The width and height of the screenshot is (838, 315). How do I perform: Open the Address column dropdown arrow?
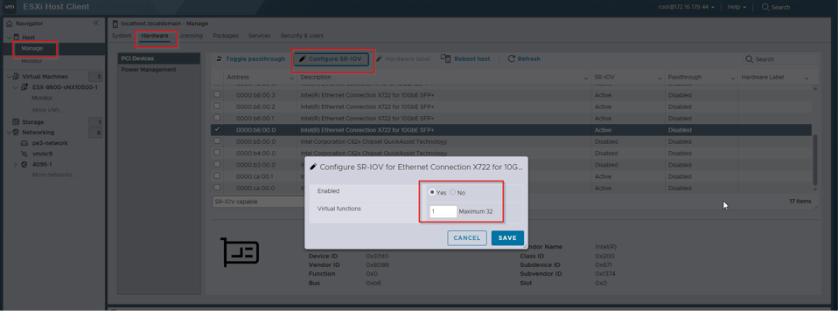[x=292, y=78]
